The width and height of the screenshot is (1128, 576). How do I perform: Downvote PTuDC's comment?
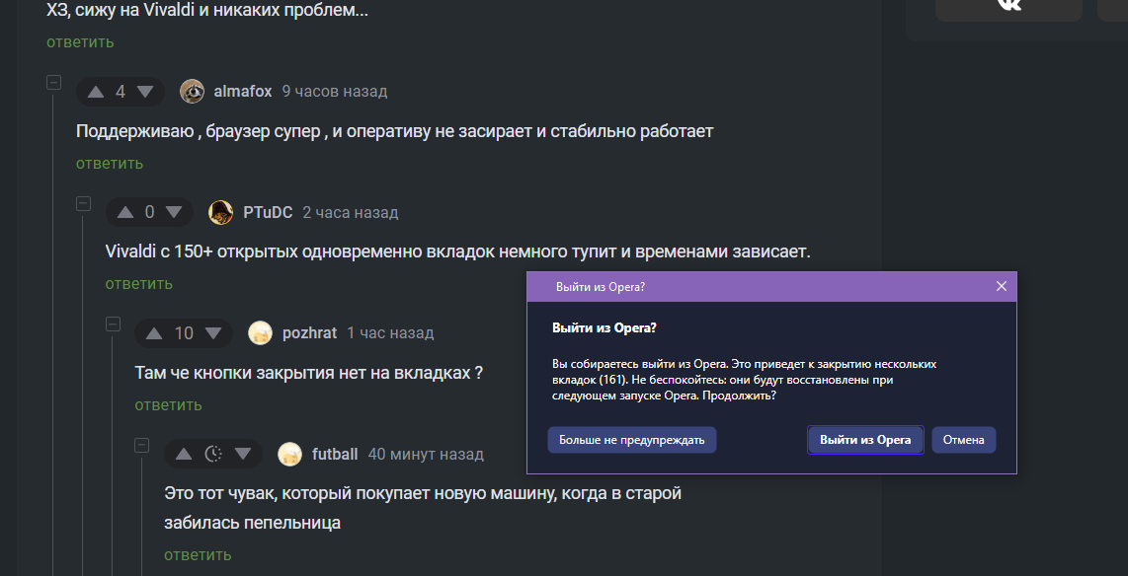click(174, 212)
